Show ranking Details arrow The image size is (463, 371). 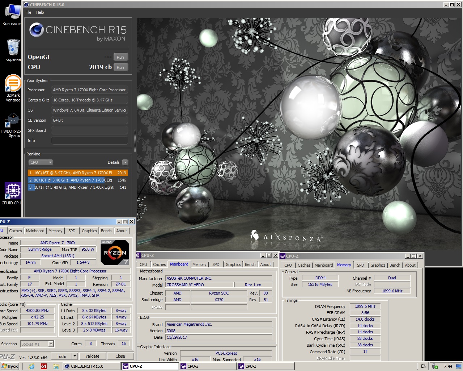point(125,162)
